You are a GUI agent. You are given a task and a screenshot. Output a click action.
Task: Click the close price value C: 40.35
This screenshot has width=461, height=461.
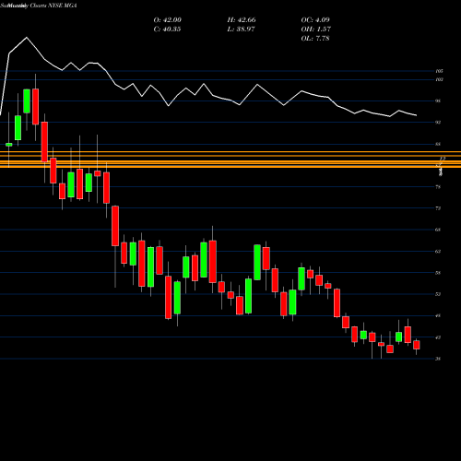[167, 30]
